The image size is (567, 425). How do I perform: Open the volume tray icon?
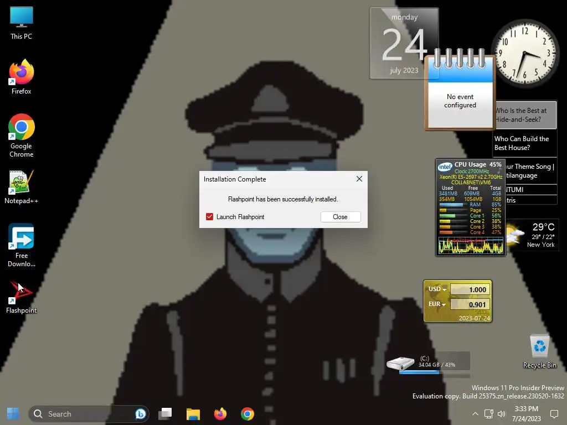click(502, 414)
